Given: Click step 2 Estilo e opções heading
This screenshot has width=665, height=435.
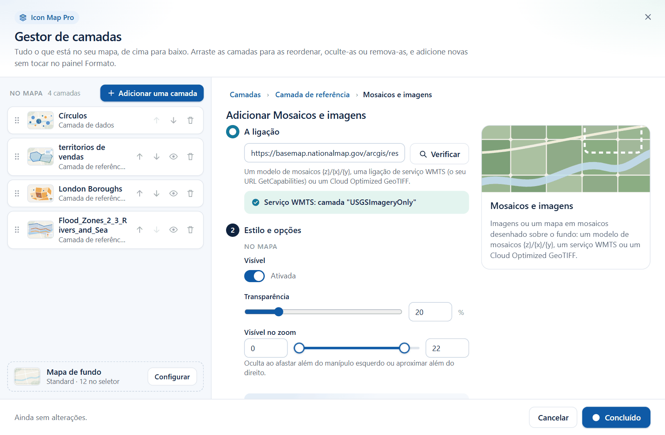Looking at the screenshot, I should click(x=273, y=230).
